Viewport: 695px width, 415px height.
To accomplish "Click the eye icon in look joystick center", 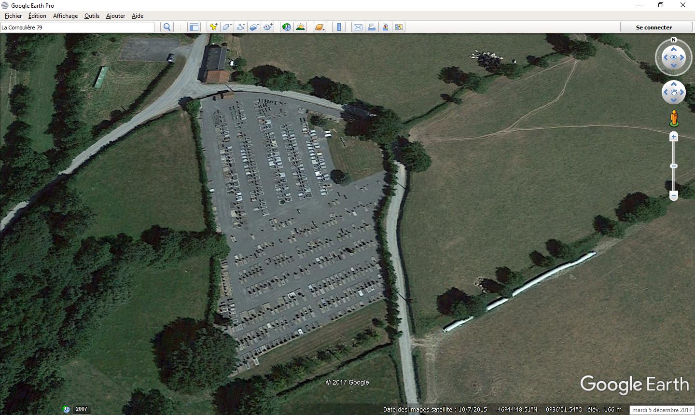I will tap(674, 57).
